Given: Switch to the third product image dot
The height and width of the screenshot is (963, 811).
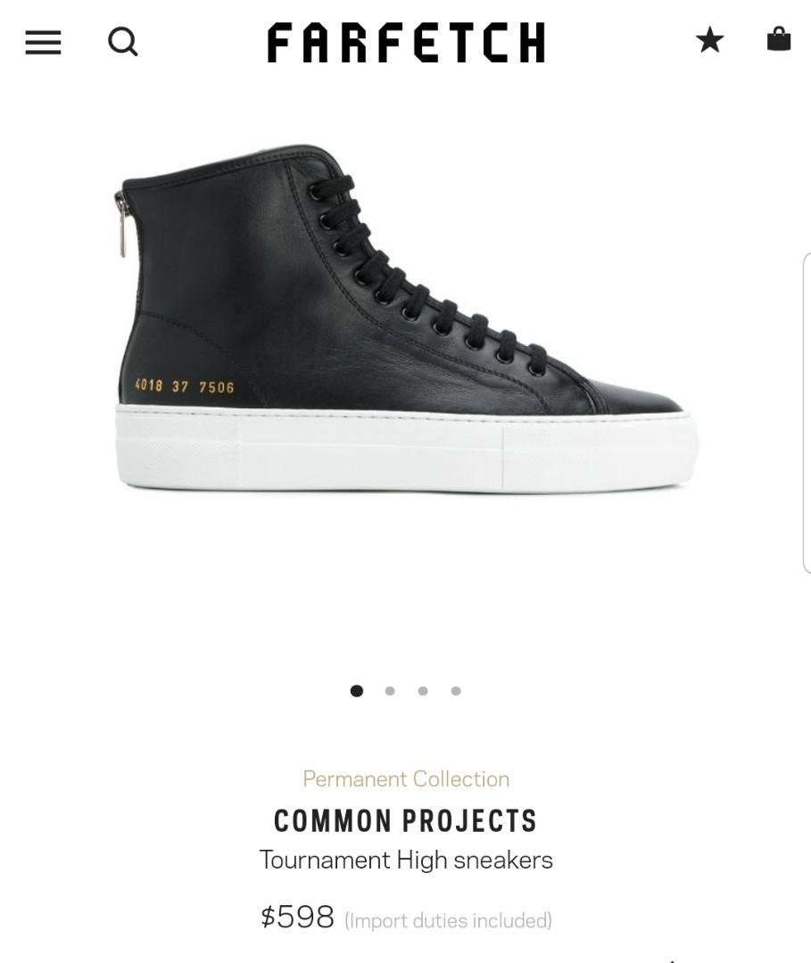Looking at the screenshot, I should click(x=423, y=691).
